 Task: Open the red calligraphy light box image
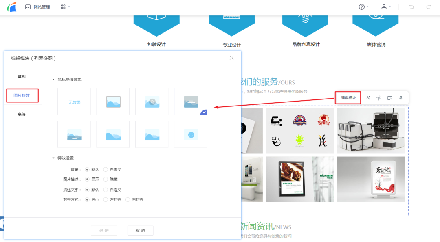(371, 179)
